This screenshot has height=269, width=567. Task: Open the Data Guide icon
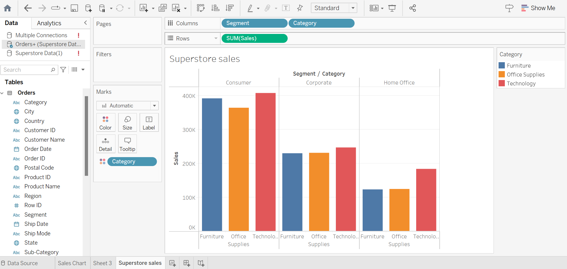pyautogui.click(x=509, y=8)
